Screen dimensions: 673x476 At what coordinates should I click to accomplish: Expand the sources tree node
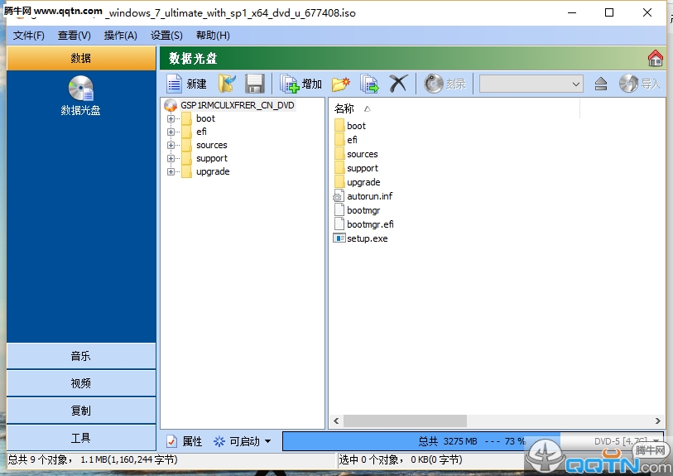(x=171, y=145)
